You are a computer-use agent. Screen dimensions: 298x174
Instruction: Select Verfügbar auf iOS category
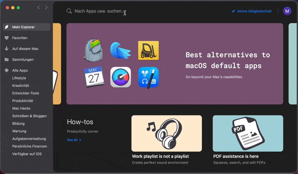27,154
